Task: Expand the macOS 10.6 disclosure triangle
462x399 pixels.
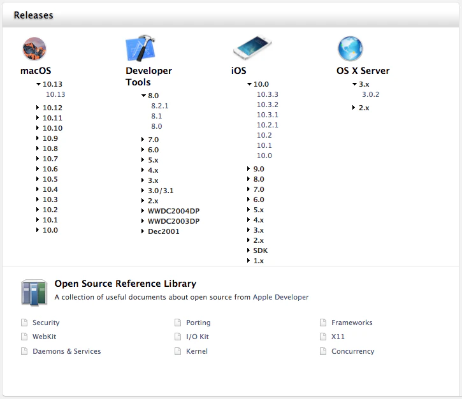Action: tap(38, 169)
